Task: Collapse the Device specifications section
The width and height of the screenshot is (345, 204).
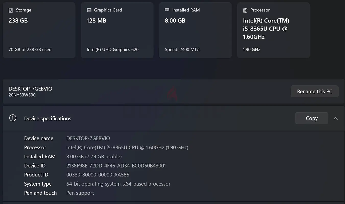Action: pyautogui.click(x=336, y=118)
